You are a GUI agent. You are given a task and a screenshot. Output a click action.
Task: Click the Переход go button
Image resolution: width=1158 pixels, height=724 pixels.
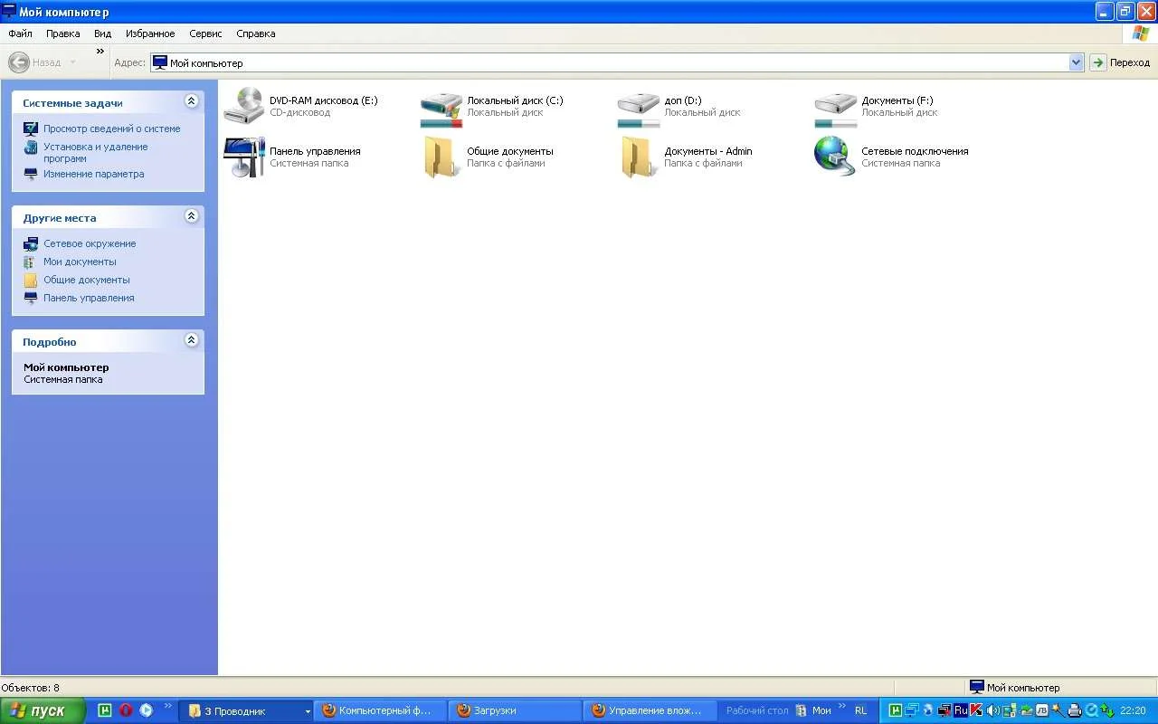[x=1120, y=62]
